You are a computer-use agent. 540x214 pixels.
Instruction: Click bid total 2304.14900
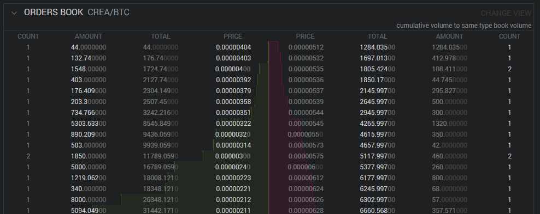pos(161,91)
